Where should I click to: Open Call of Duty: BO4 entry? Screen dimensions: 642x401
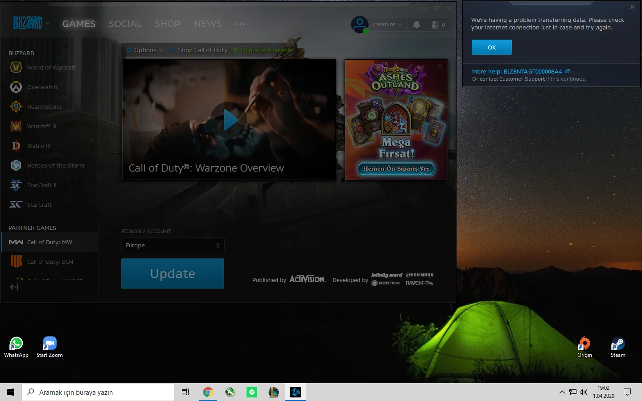click(49, 262)
